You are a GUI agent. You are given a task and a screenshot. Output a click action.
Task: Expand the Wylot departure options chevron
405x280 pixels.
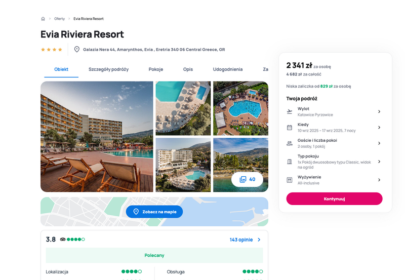379,111
